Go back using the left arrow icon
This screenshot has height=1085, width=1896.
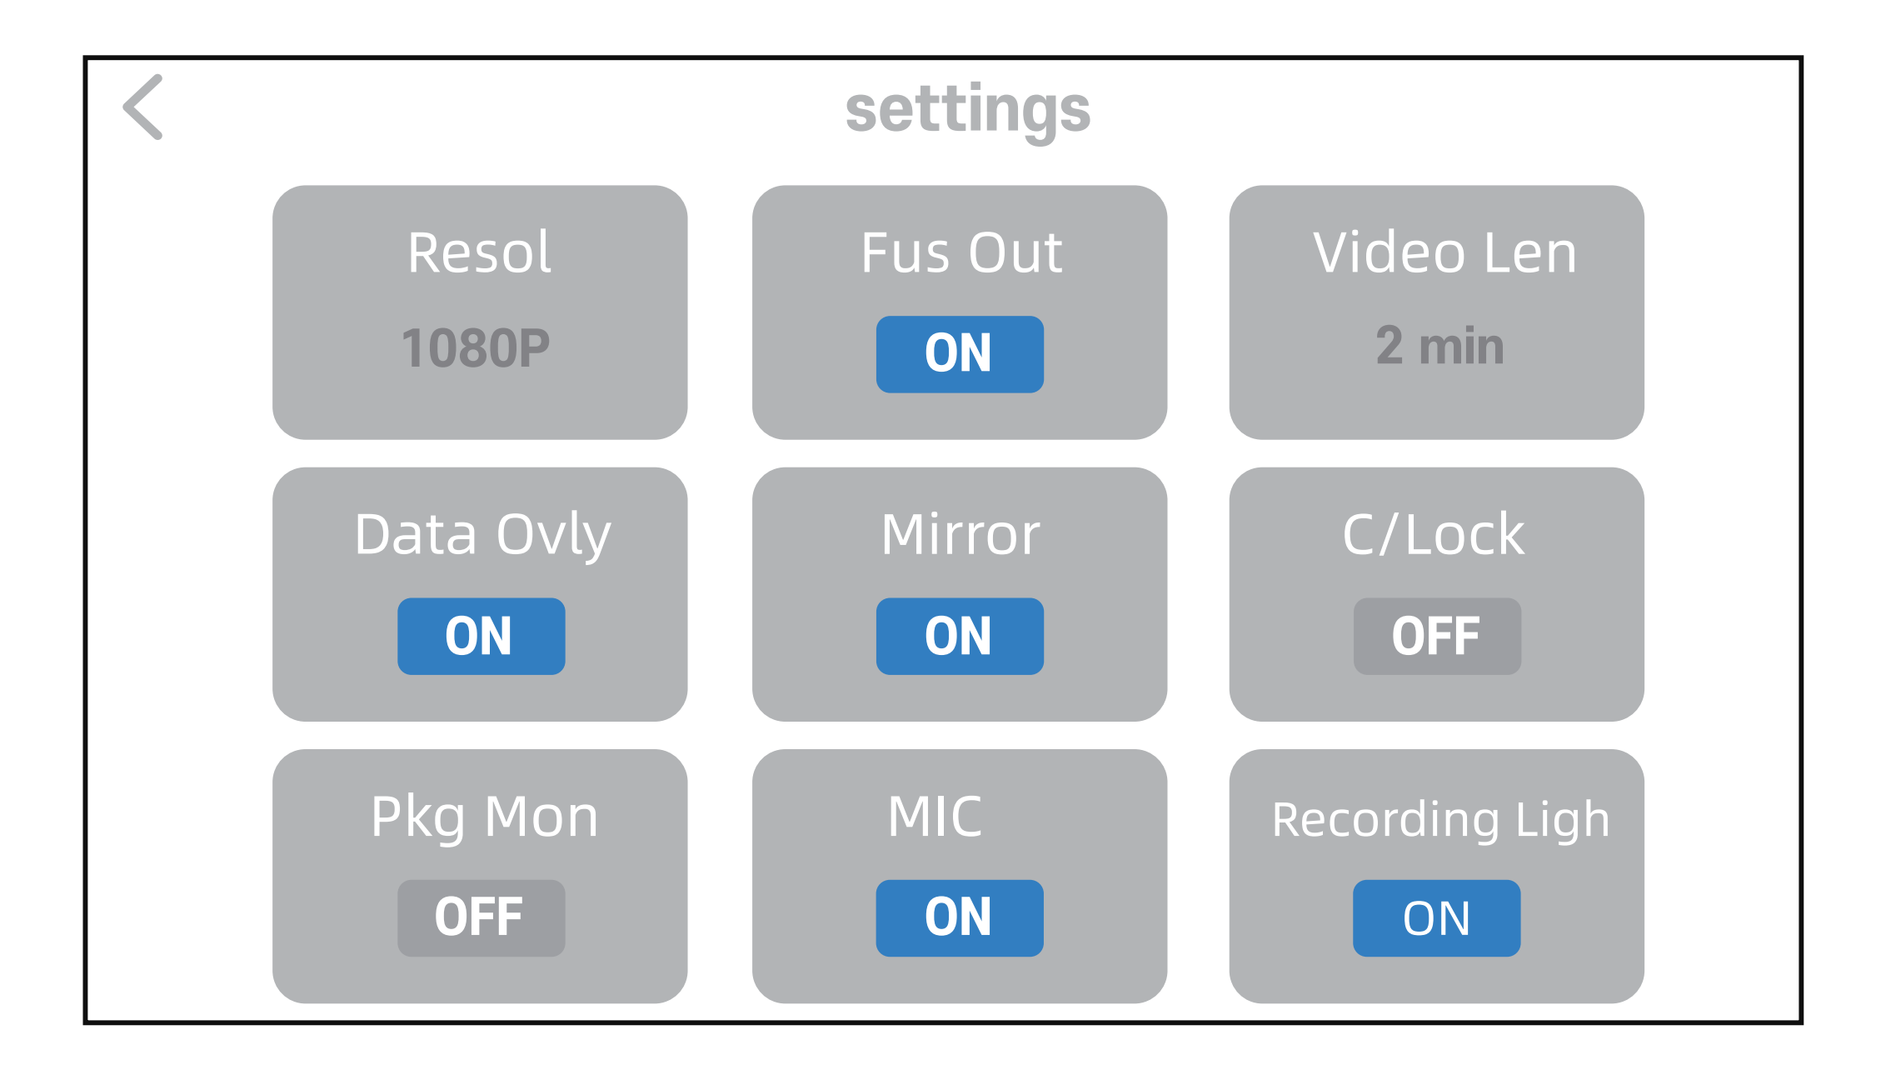(x=143, y=107)
